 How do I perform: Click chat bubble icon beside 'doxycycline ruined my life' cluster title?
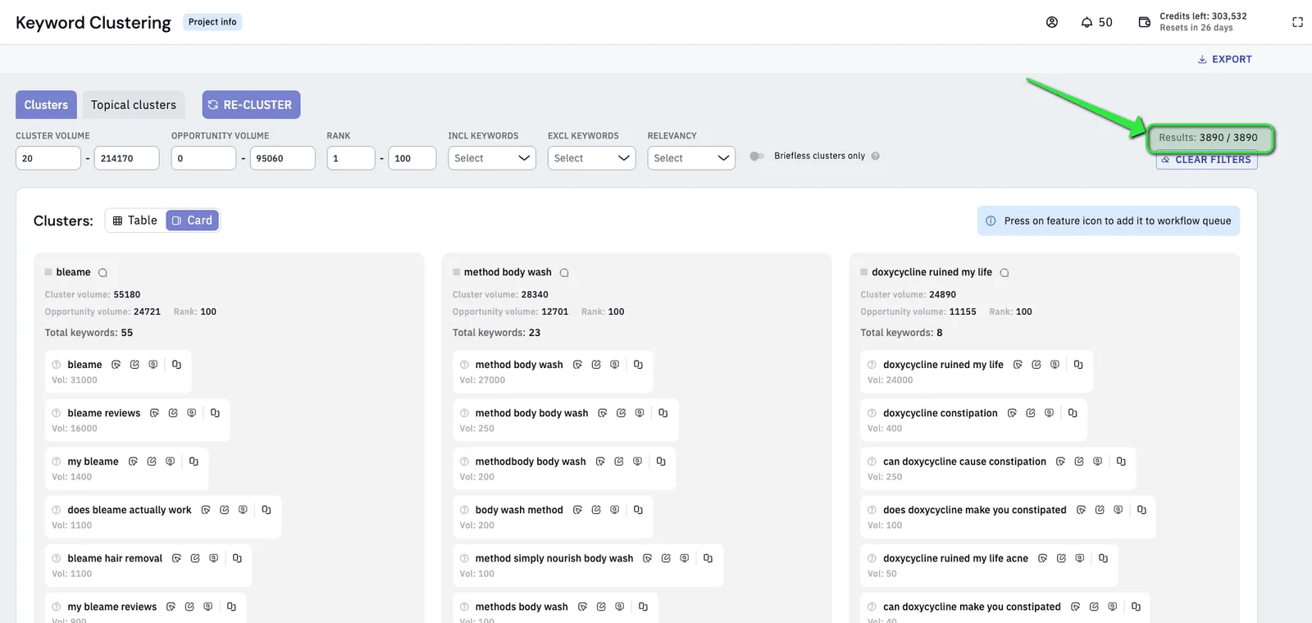point(1004,273)
